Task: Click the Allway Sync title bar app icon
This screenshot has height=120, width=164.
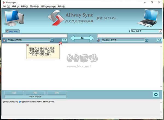Action: coord(4,2)
